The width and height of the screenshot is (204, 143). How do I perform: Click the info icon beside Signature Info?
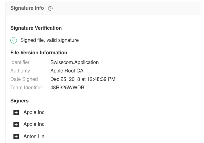50,8
